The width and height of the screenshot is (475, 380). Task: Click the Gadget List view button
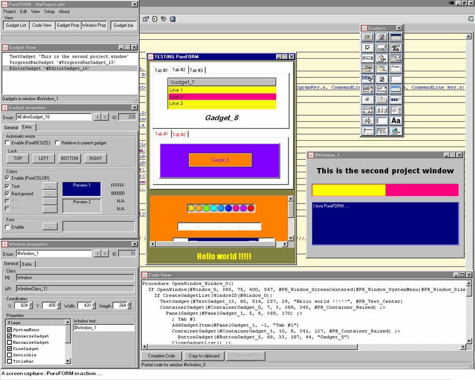16,25
